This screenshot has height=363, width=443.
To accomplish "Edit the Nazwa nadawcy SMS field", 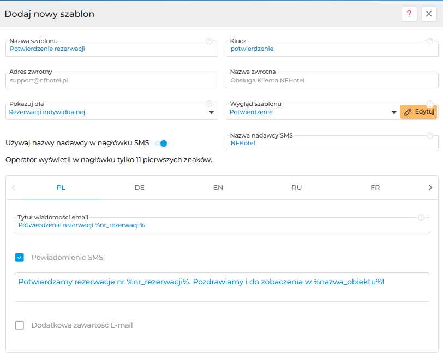I will [x=332, y=144].
